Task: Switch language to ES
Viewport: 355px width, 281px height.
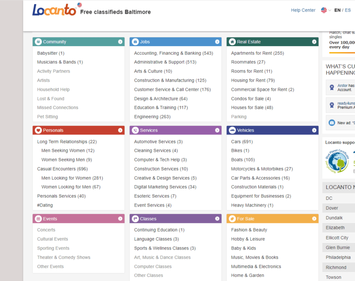Action: point(348,10)
